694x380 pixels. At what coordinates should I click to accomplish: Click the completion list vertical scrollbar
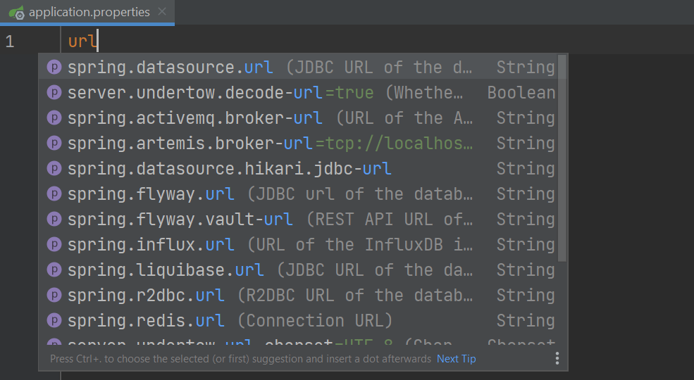pos(562,158)
